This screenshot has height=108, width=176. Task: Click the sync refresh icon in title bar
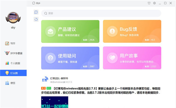tap(33, 3)
